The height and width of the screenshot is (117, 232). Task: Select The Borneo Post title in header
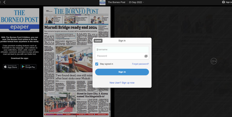(x=117, y=2)
